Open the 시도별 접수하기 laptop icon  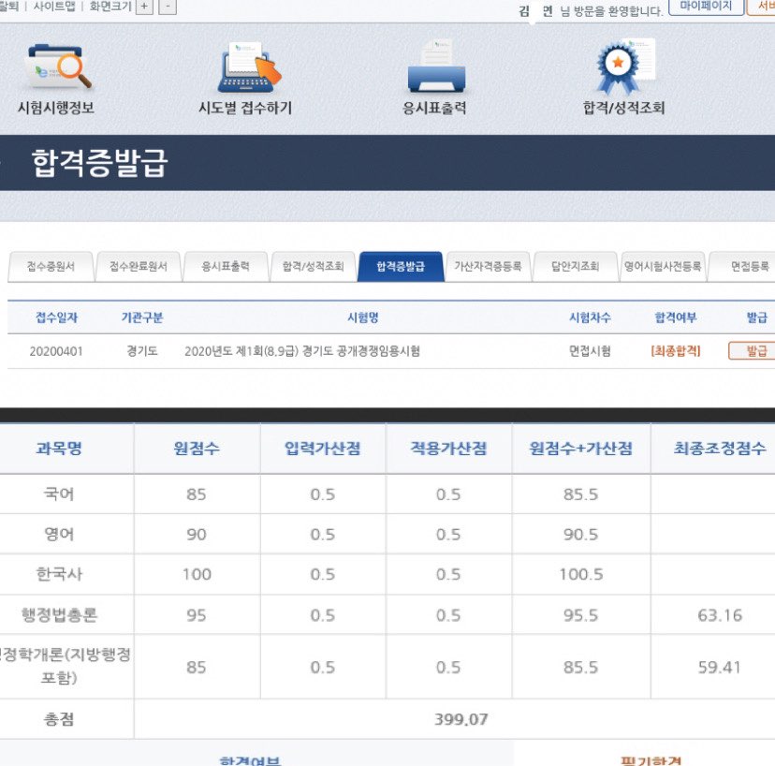248,66
